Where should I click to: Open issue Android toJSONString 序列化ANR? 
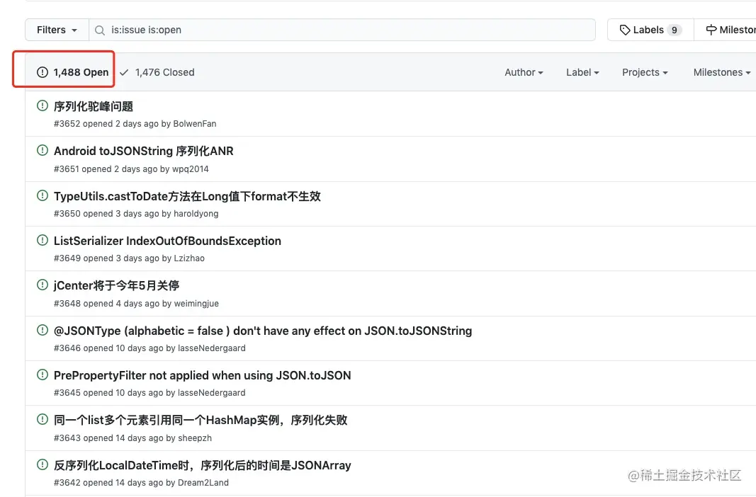pyautogui.click(x=144, y=152)
